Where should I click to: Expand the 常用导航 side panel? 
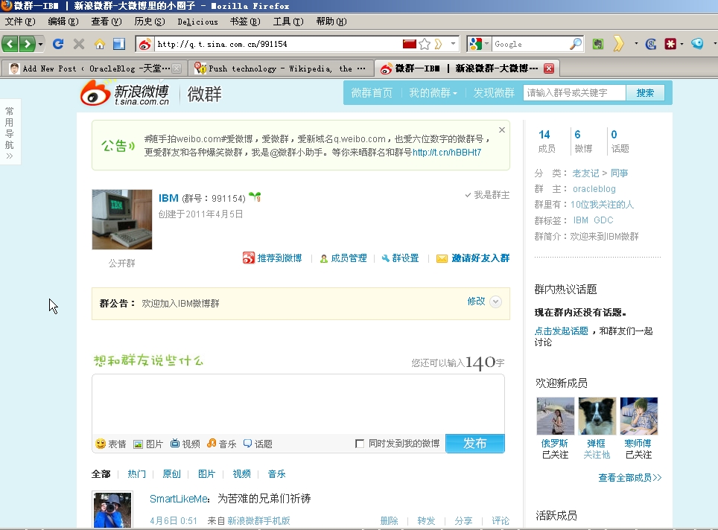click(9, 132)
